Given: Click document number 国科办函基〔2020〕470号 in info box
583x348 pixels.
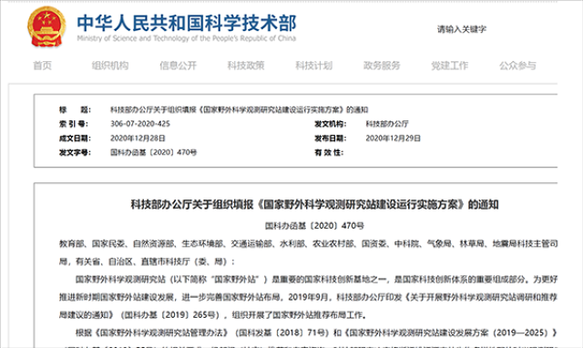Looking at the screenshot, I should 154,152.
